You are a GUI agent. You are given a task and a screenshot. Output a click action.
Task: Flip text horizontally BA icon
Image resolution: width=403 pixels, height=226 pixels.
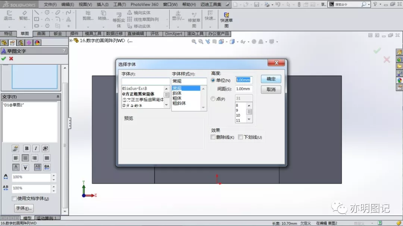click(x=47, y=167)
